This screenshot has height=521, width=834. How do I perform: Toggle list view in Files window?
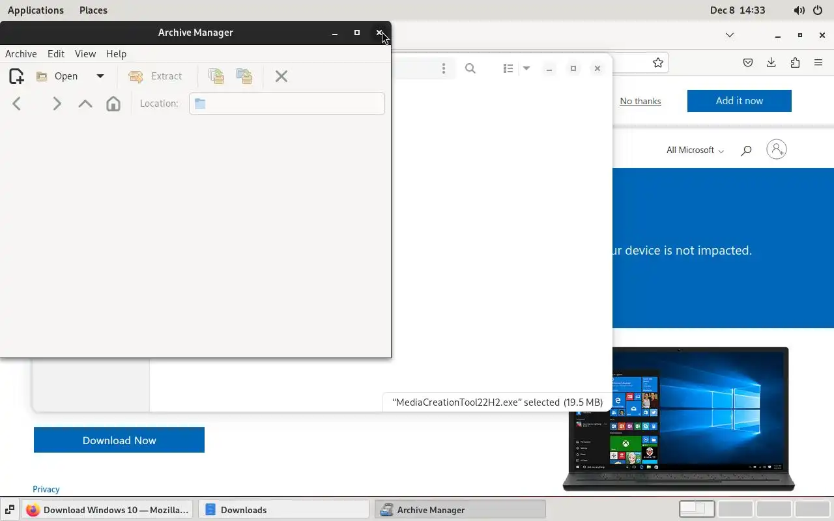[508, 68]
